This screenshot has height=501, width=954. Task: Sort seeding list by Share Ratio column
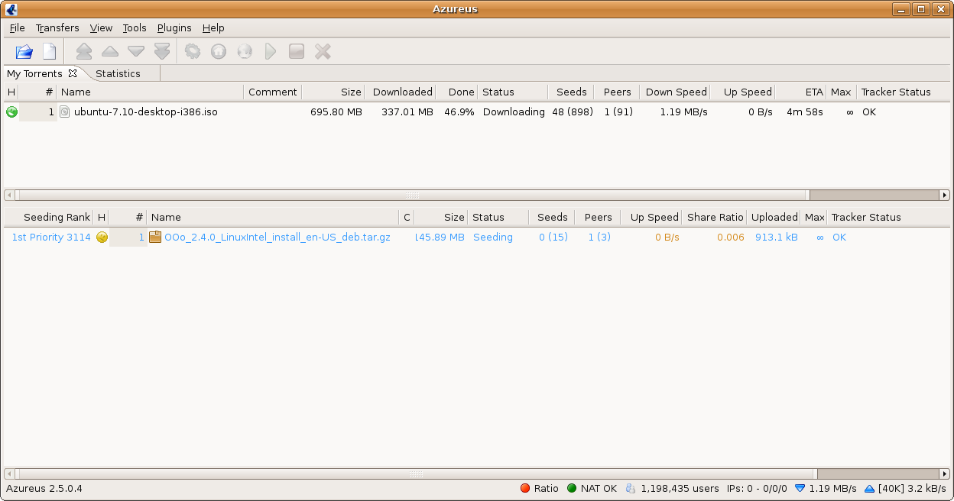(x=715, y=218)
